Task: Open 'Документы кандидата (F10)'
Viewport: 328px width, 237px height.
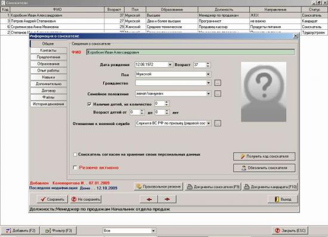Action: point(270,186)
